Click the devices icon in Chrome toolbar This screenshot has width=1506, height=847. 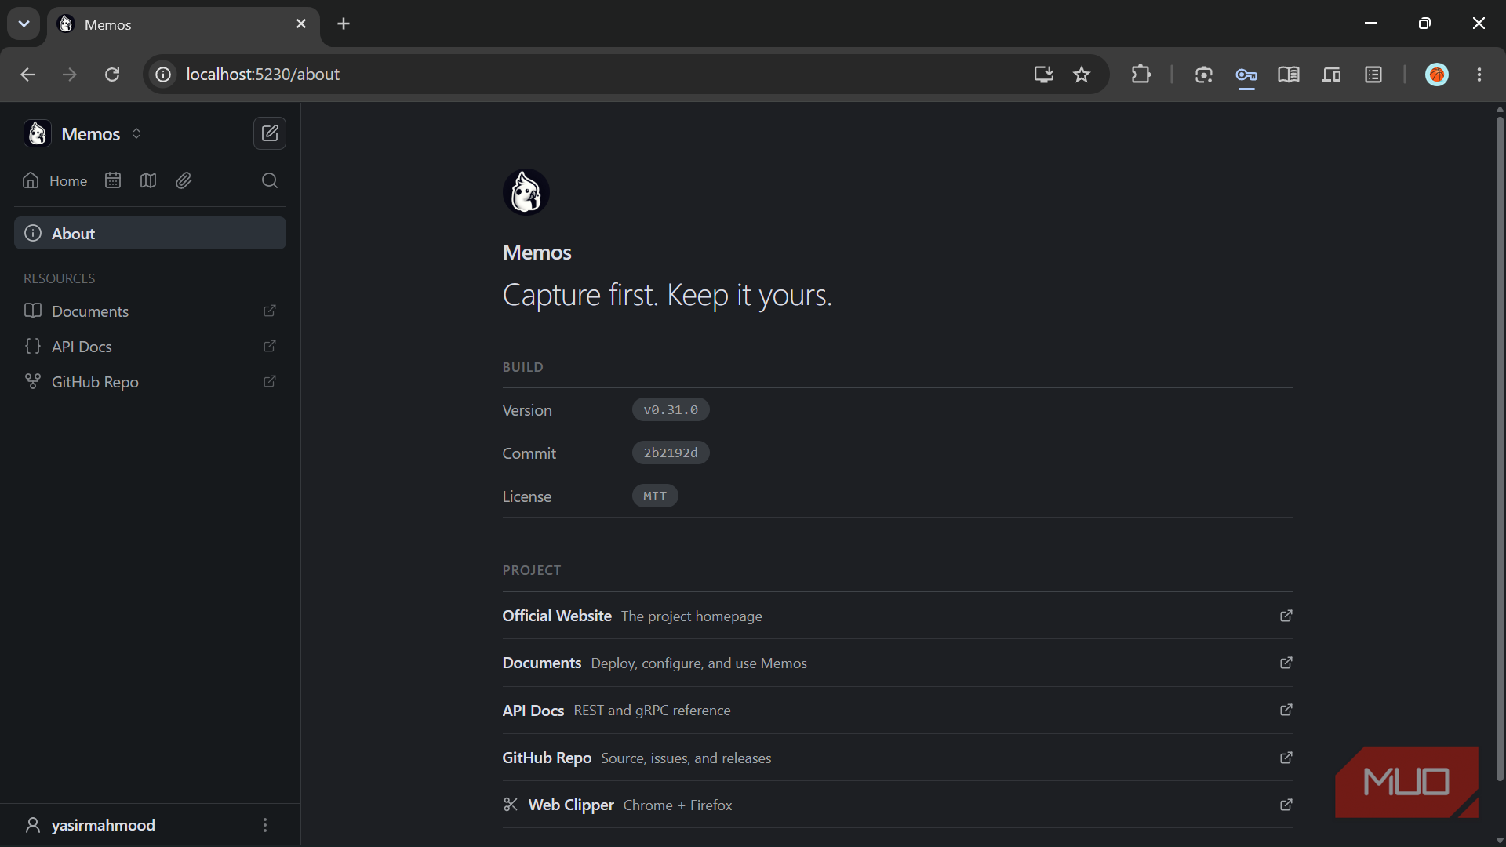point(1331,75)
